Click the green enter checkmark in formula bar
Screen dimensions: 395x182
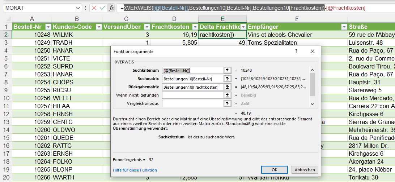pyautogui.click(x=103, y=8)
